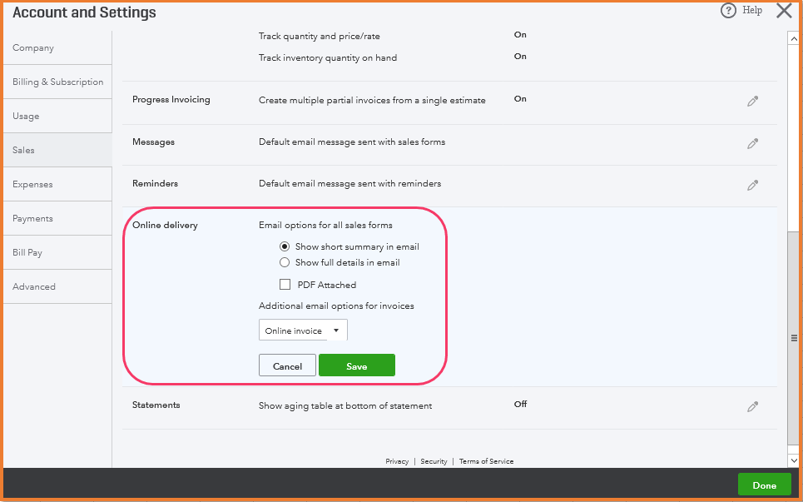Open the Company settings tab
Viewport: 803px width, 502px height.
33,47
